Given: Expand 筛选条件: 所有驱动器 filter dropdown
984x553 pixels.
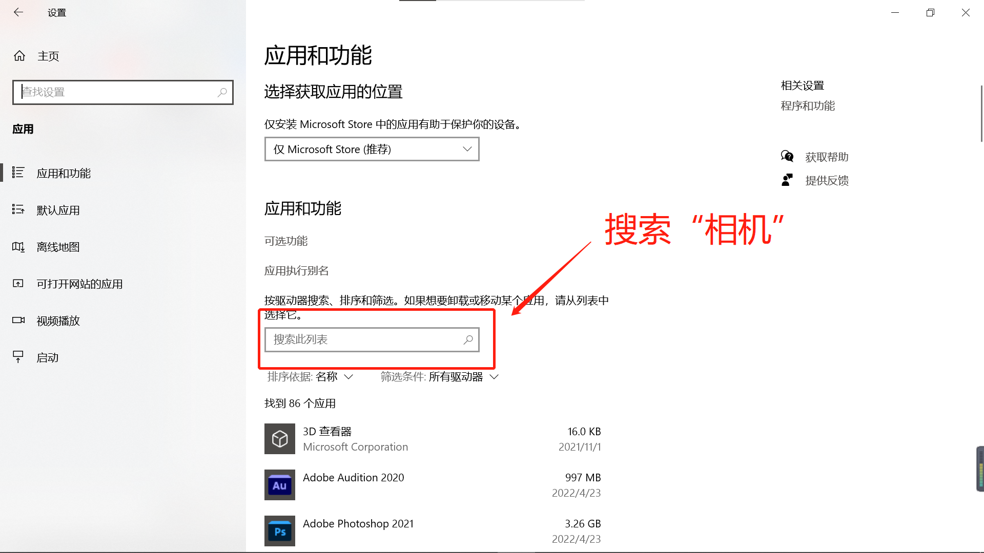Looking at the screenshot, I should [439, 377].
